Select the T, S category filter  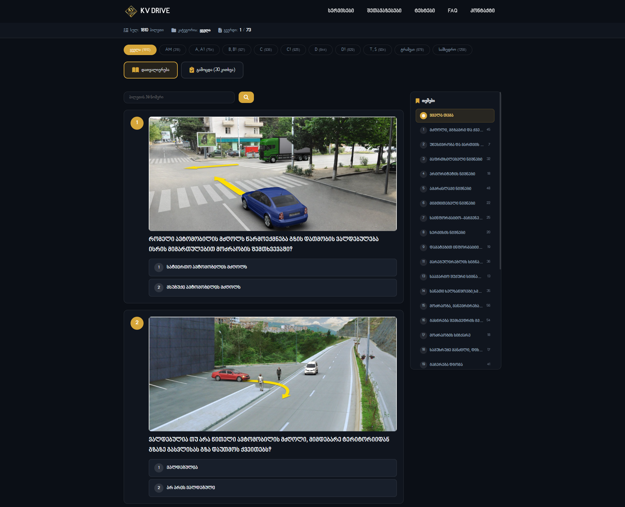[377, 50]
